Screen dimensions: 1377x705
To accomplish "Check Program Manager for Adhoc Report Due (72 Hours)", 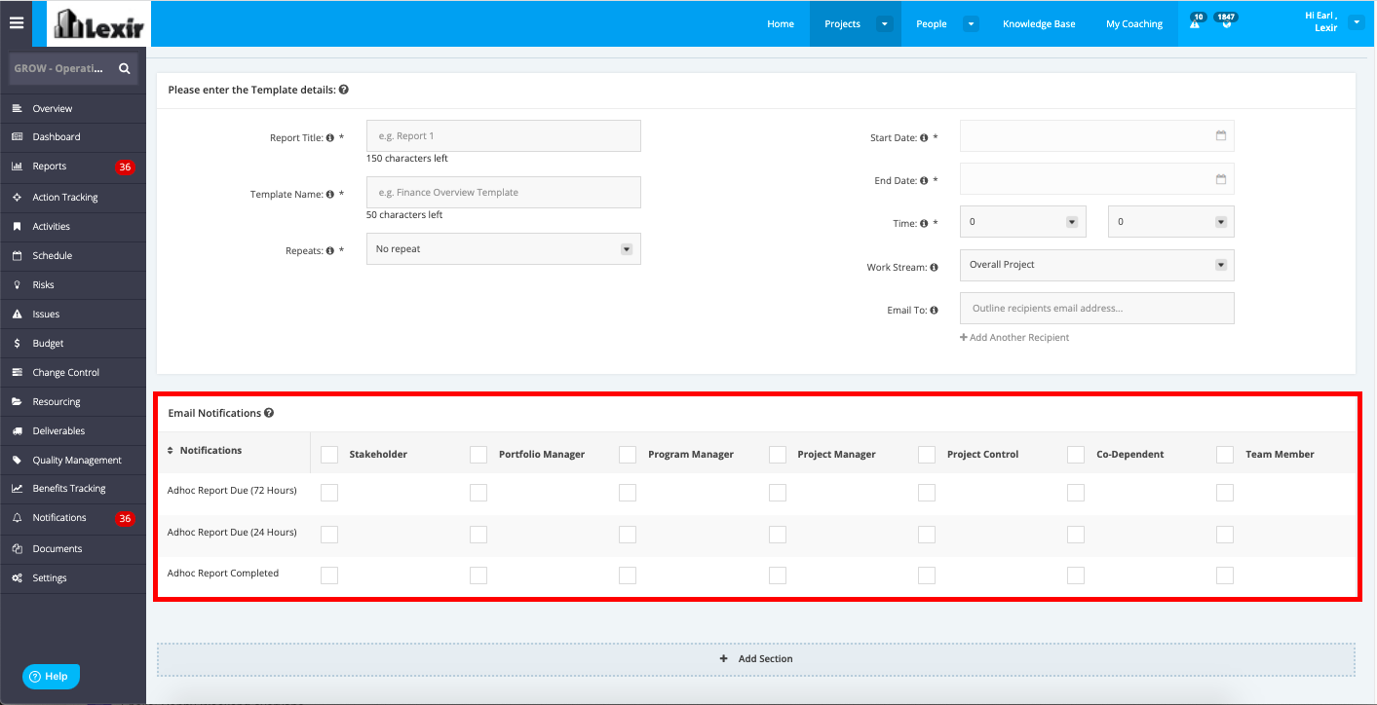I will click(x=628, y=493).
